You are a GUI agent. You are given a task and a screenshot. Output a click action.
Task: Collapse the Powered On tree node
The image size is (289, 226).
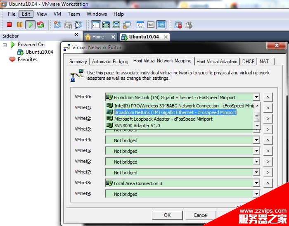coord(5,45)
